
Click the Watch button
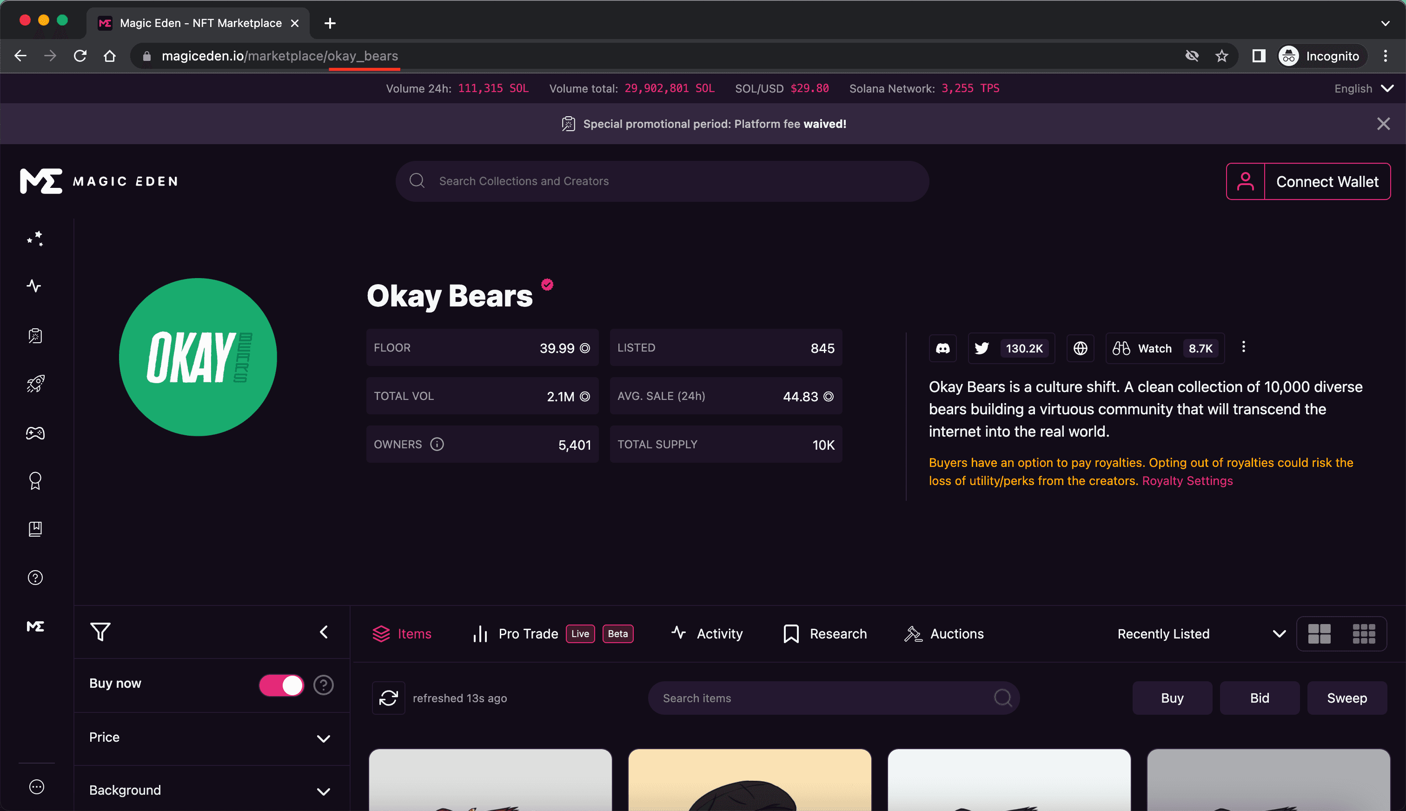[x=1165, y=348]
